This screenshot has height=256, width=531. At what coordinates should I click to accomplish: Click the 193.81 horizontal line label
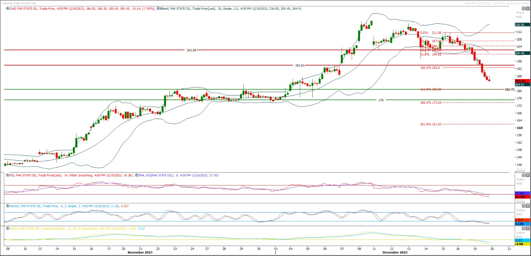pyautogui.click(x=300, y=65)
